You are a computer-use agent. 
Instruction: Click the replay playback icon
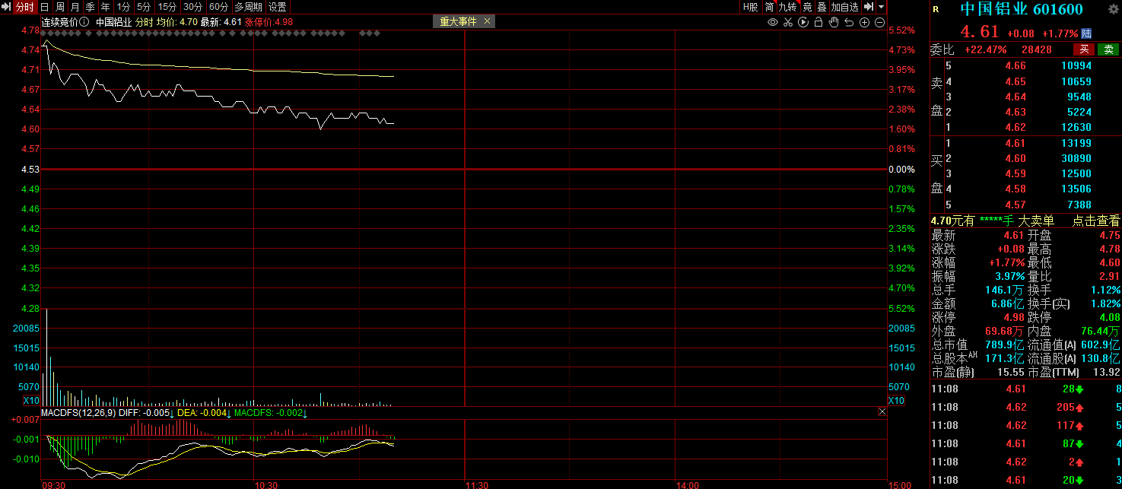point(803,22)
